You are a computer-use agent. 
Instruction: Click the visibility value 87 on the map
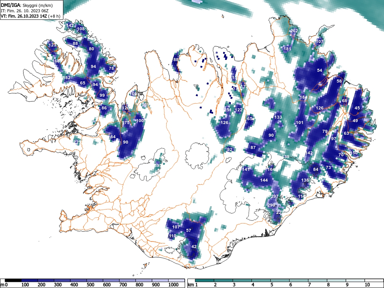253,147
